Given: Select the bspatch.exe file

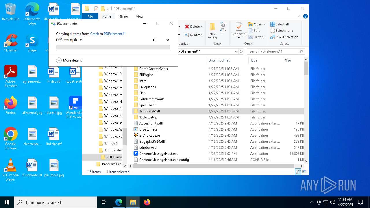Looking at the screenshot, I should tap(148, 129).
